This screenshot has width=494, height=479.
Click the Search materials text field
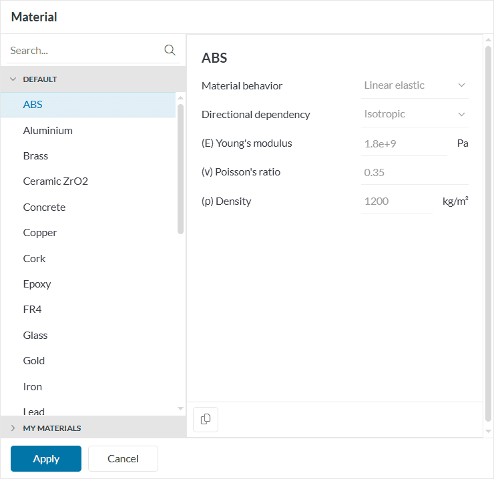coord(83,51)
